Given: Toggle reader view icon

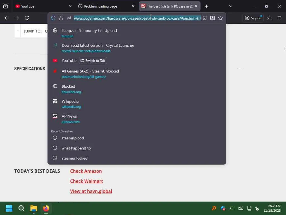Looking at the screenshot, I should [x=205, y=18].
